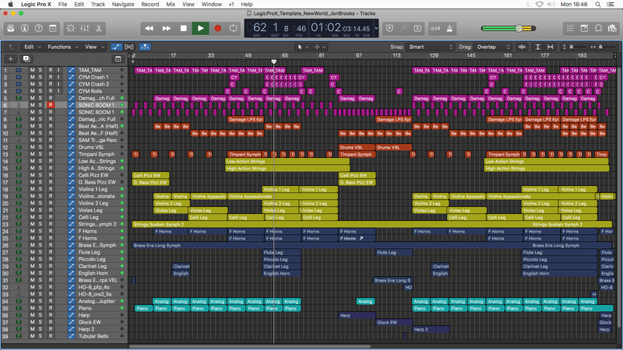This screenshot has width=623, height=350.
Task: Open the Window menu
Action: point(211,4)
